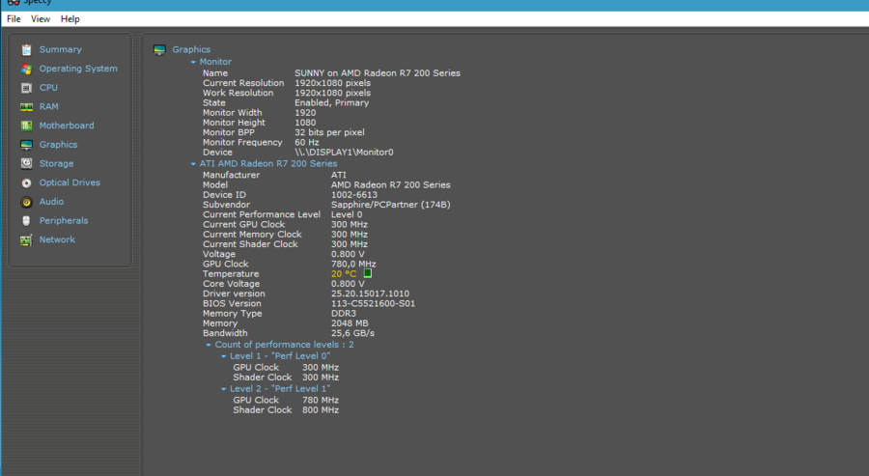Viewport: 869px width, 476px height.
Task: Click the 2048 MB memory value
Action: pyautogui.click(x=350, y=323)
